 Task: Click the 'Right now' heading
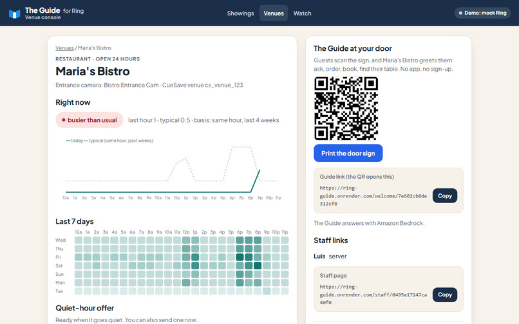(73, 102)
